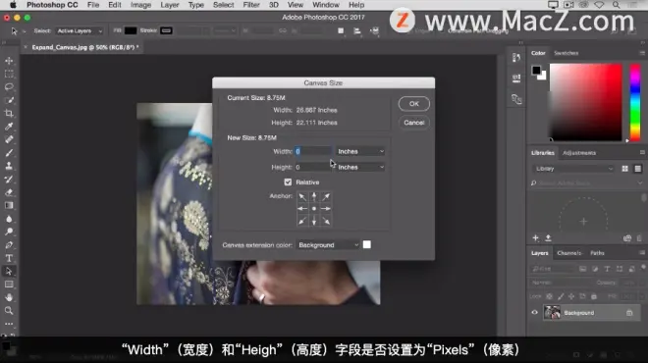The height and width of the screenshot is (363, 648).
Task: Click the white canvas extension color swatch
Action: [x=366, y=245]
